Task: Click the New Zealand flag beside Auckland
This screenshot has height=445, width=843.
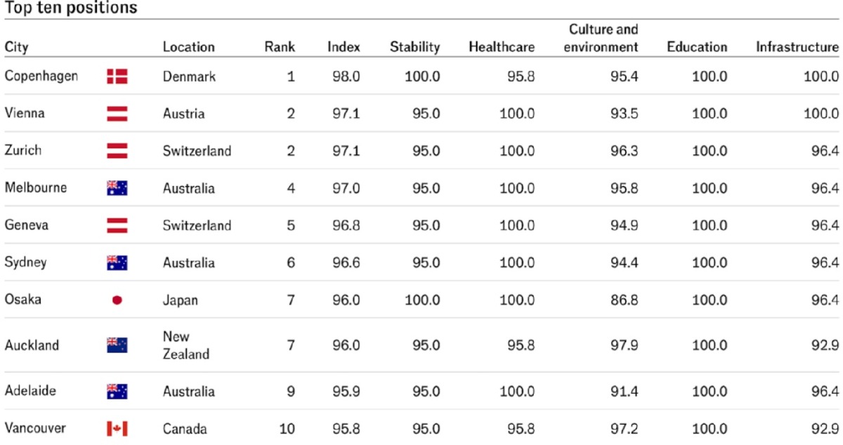Action: [x=117, y=345]
